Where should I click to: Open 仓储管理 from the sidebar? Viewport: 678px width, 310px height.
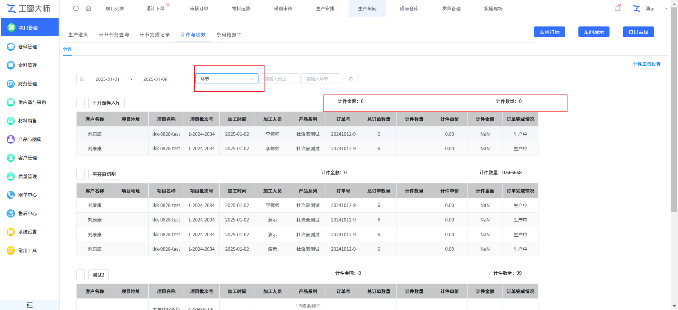tap(28, 47)
